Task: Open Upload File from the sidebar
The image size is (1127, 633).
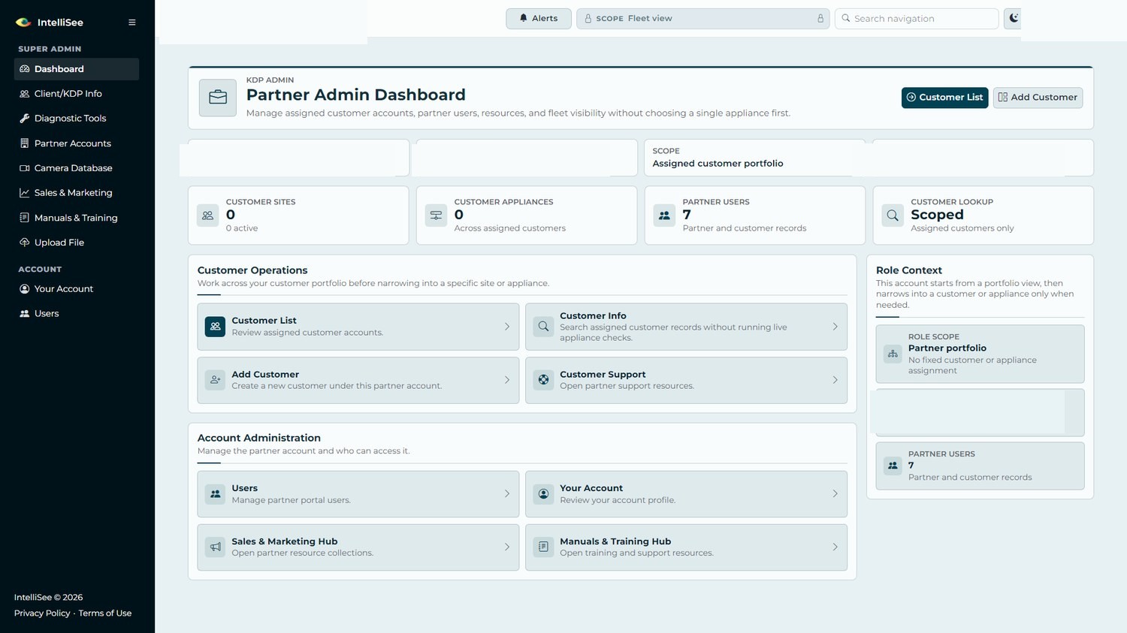Action: click(x=77, y=243)
